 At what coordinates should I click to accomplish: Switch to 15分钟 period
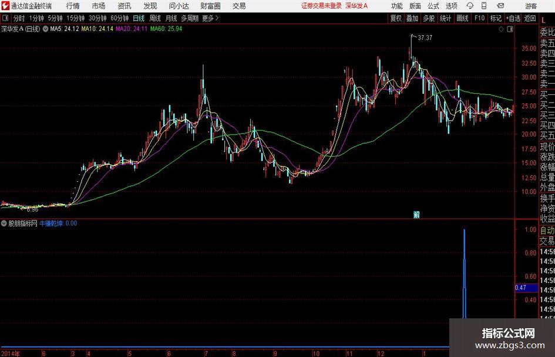(76, 18)
